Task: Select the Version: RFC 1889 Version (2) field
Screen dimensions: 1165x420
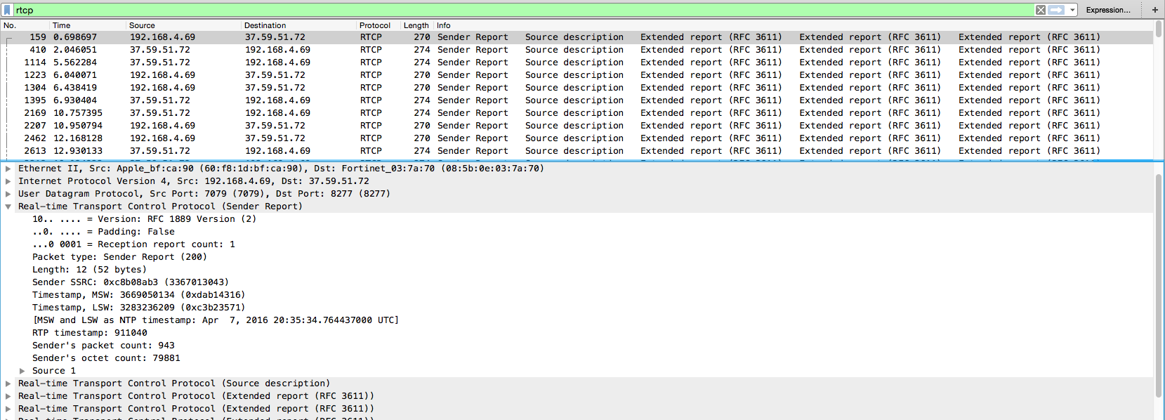Action: pyautogui.click(x=144, y=219)
